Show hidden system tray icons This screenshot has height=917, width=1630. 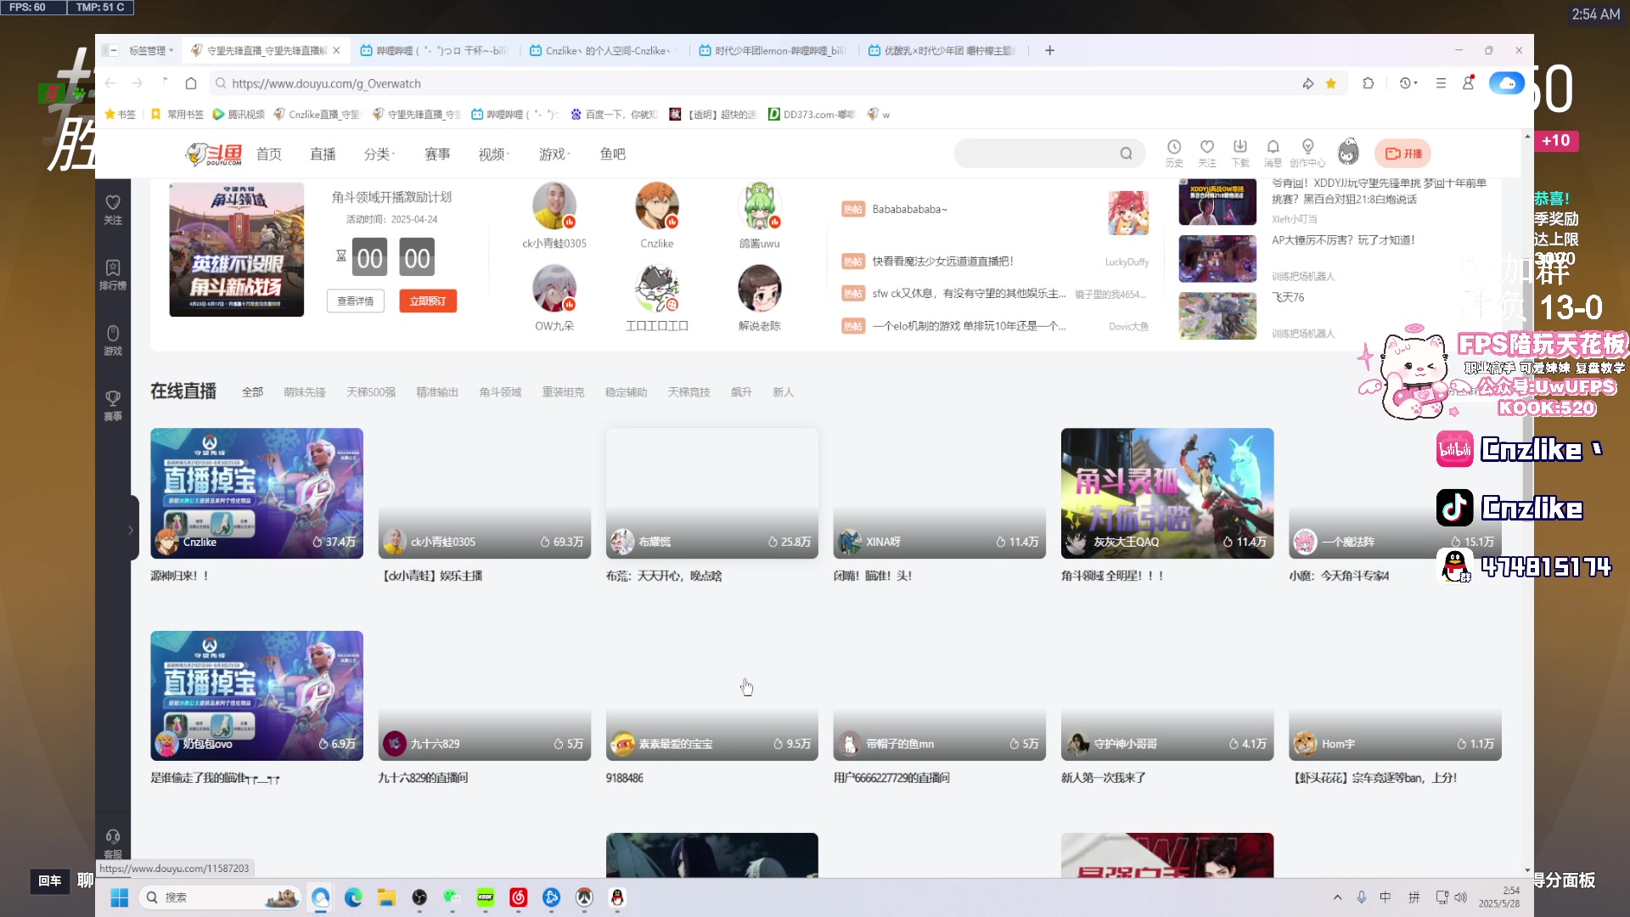tap(1338, 897)
